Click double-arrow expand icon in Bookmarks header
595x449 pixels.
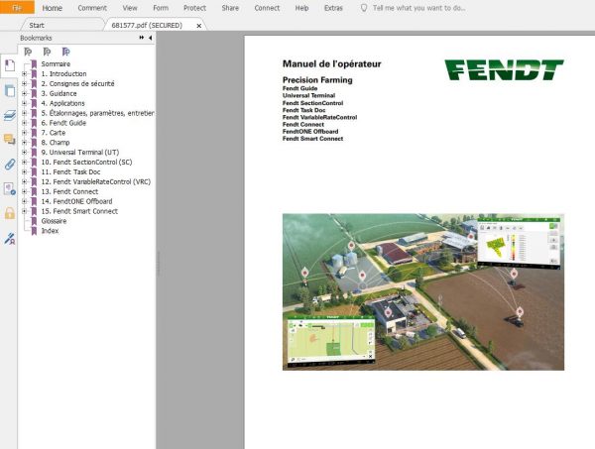[x=142, y=38]
